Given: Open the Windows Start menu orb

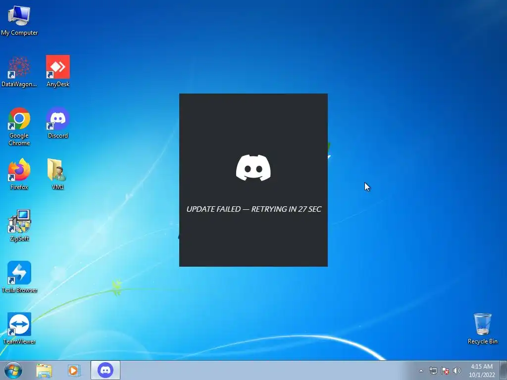Looking at the screenshot, I should (13, 370).
